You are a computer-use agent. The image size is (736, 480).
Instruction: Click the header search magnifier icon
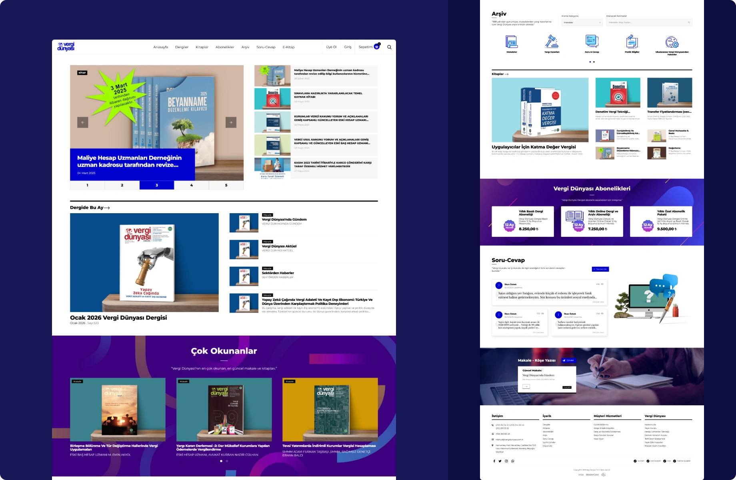389,47
